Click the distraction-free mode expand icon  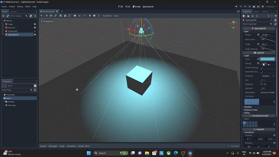(x=238, y=11)
